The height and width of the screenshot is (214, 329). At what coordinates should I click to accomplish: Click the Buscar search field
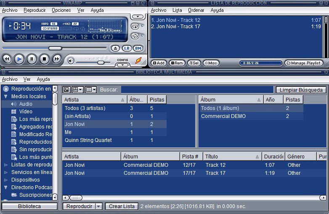click(x=197, y=90)
